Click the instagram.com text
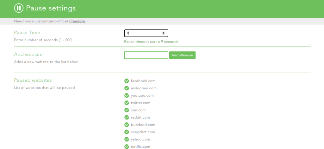Screen dimensions: 324x149 (x=144, y=88)
